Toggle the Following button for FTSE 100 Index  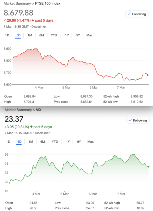[137, 14]
